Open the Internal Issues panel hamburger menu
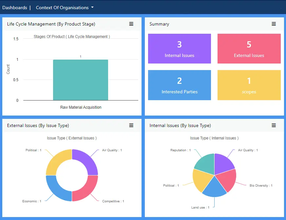Image resolution: width=286 pixels, height=220 pixels. [x=274, y=125]
